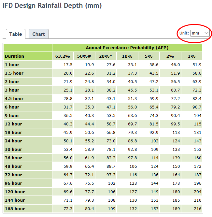Click the 10% AEP column header
Image resolution: width=212 pixels, height=217 pixels.
pos(127,56)
